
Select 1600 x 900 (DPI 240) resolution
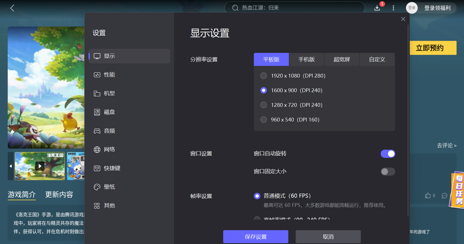263,90
